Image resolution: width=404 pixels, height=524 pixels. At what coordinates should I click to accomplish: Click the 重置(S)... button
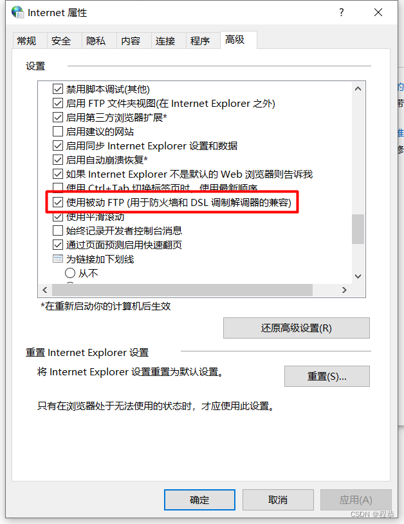[x=327, y=377]
